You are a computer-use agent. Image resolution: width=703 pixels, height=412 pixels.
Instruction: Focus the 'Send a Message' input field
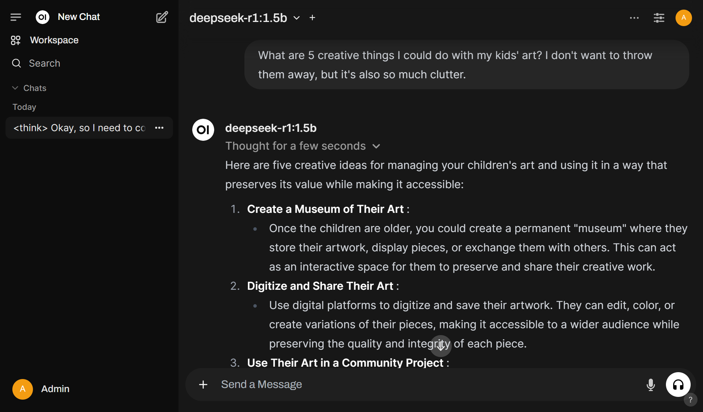[x=429, y=385]
